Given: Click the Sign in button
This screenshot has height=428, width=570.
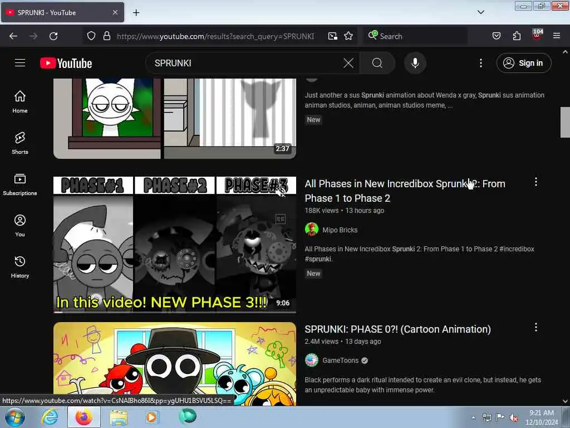Looking at the screenshot, I should tap(524, 63).
